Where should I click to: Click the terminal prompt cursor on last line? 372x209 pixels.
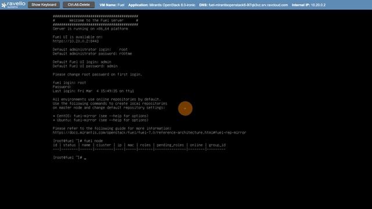point(85,158)
